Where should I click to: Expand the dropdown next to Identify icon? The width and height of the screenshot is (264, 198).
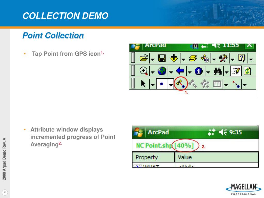(208, 72)
